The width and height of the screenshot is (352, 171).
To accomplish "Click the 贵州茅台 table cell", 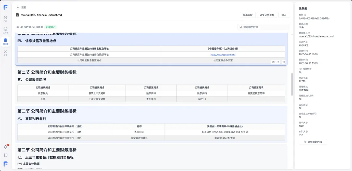I will (x=151, y=99).
